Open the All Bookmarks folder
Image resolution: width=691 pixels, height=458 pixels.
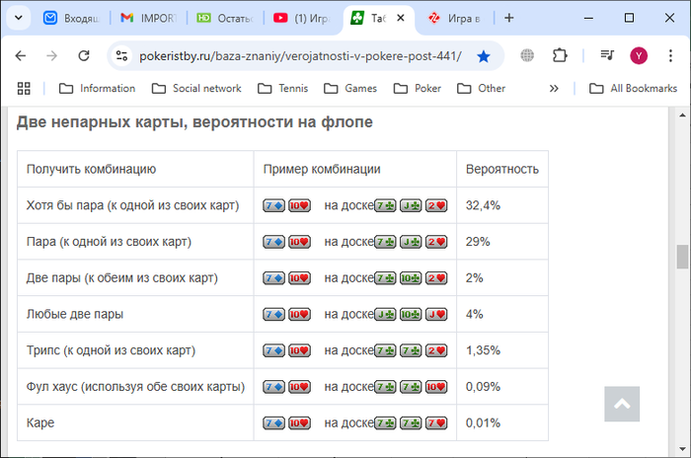[633, 88]
